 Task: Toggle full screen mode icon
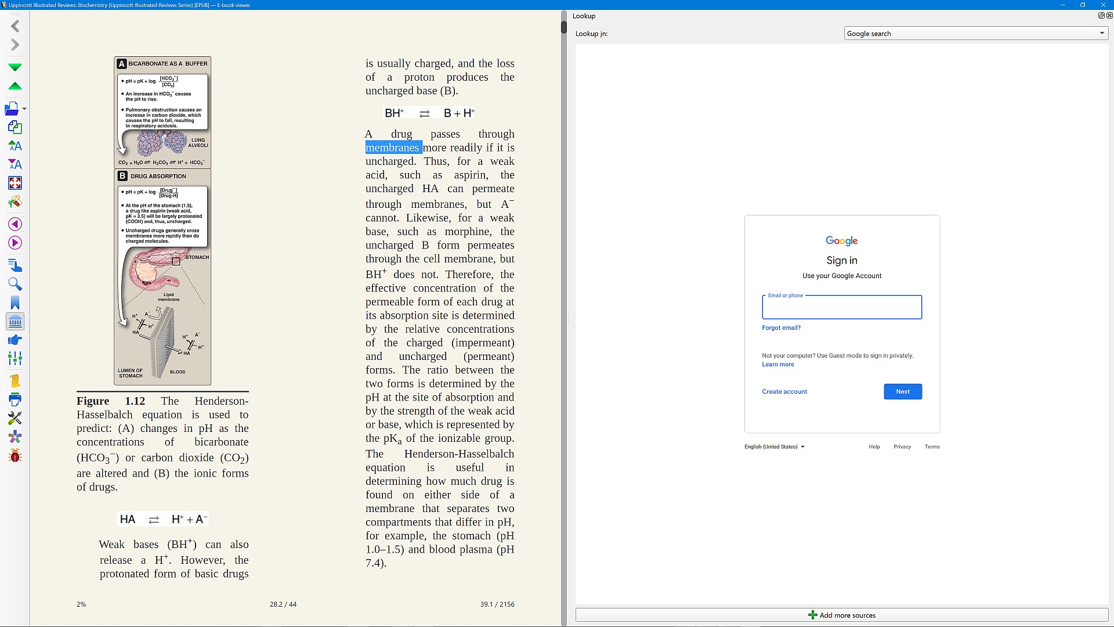15,183
